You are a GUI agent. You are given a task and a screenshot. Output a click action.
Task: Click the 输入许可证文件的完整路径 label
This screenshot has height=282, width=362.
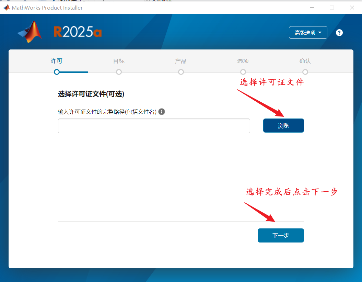pos(107,112)
